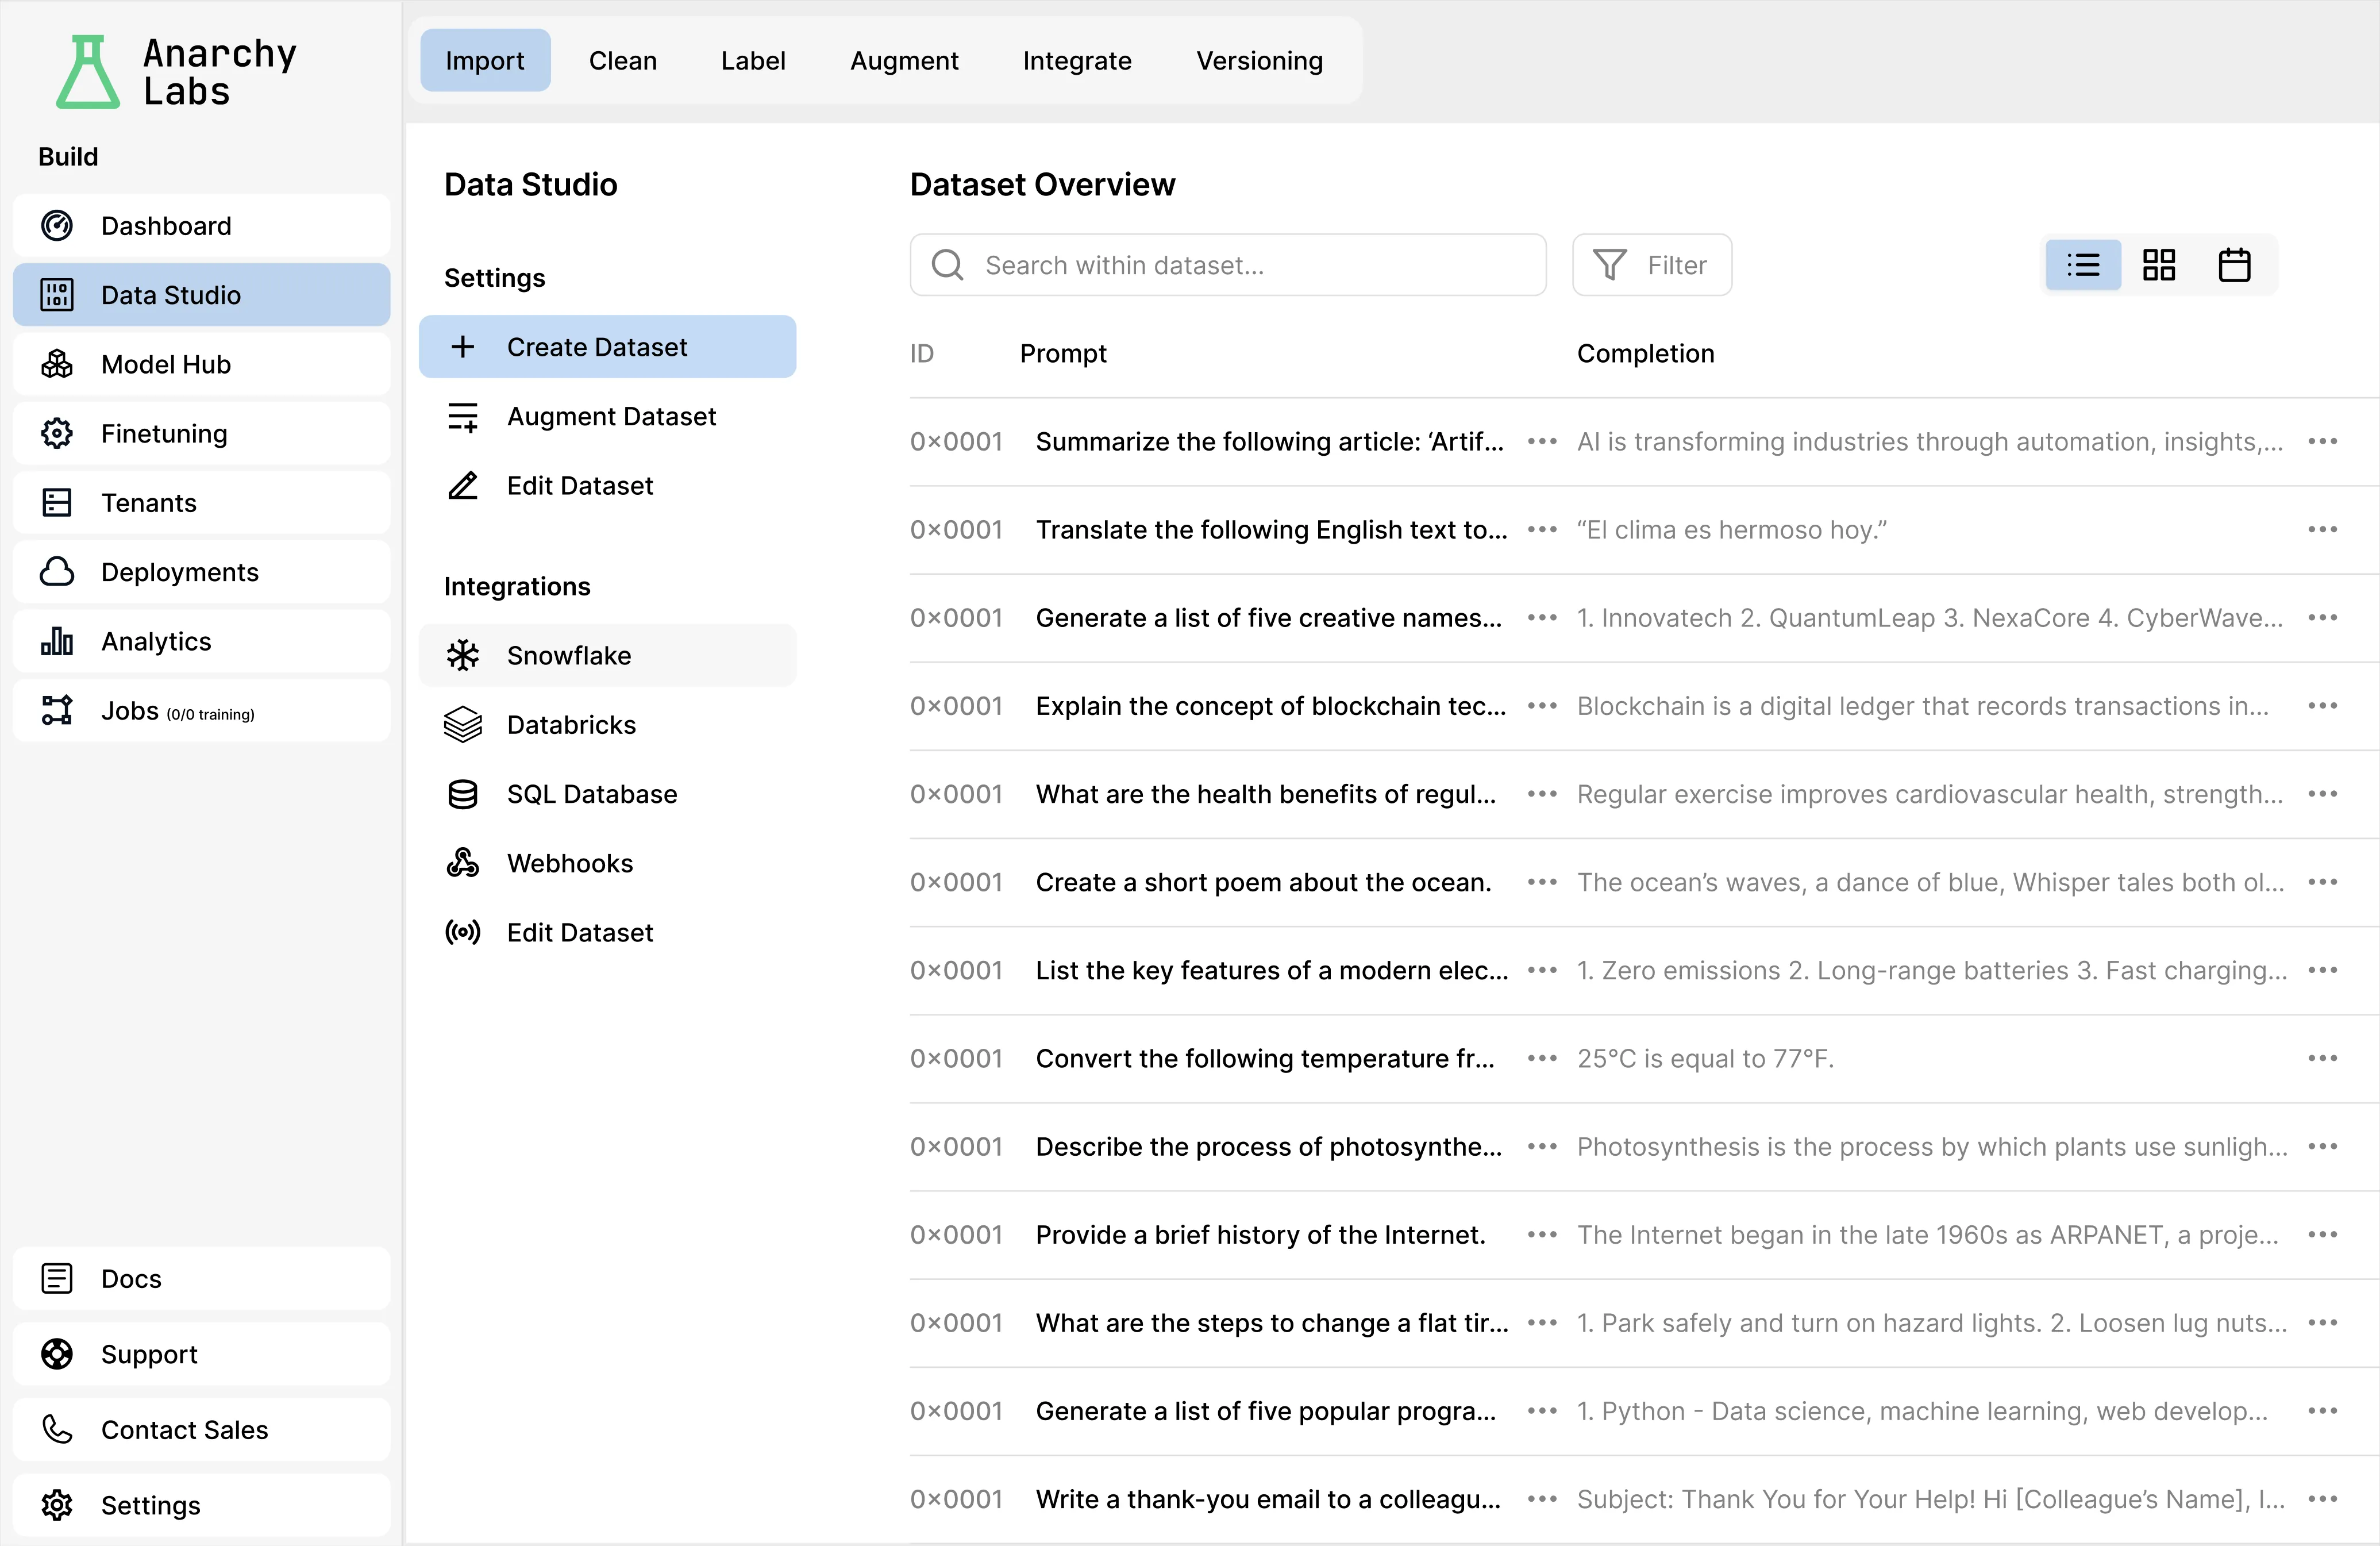Switch to the Label tab
Viewport: 2380px width, 1546px height.
click(x=753, y=60)
